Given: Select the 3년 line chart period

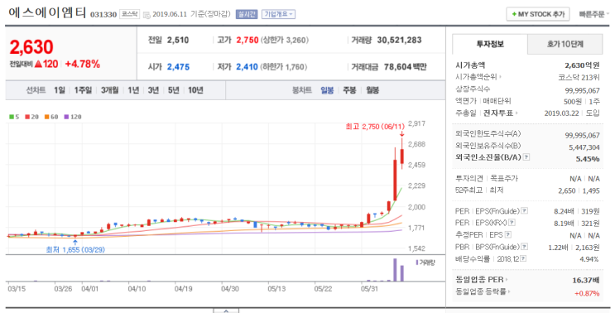Looking at the screenshot, I should (153, 90).
